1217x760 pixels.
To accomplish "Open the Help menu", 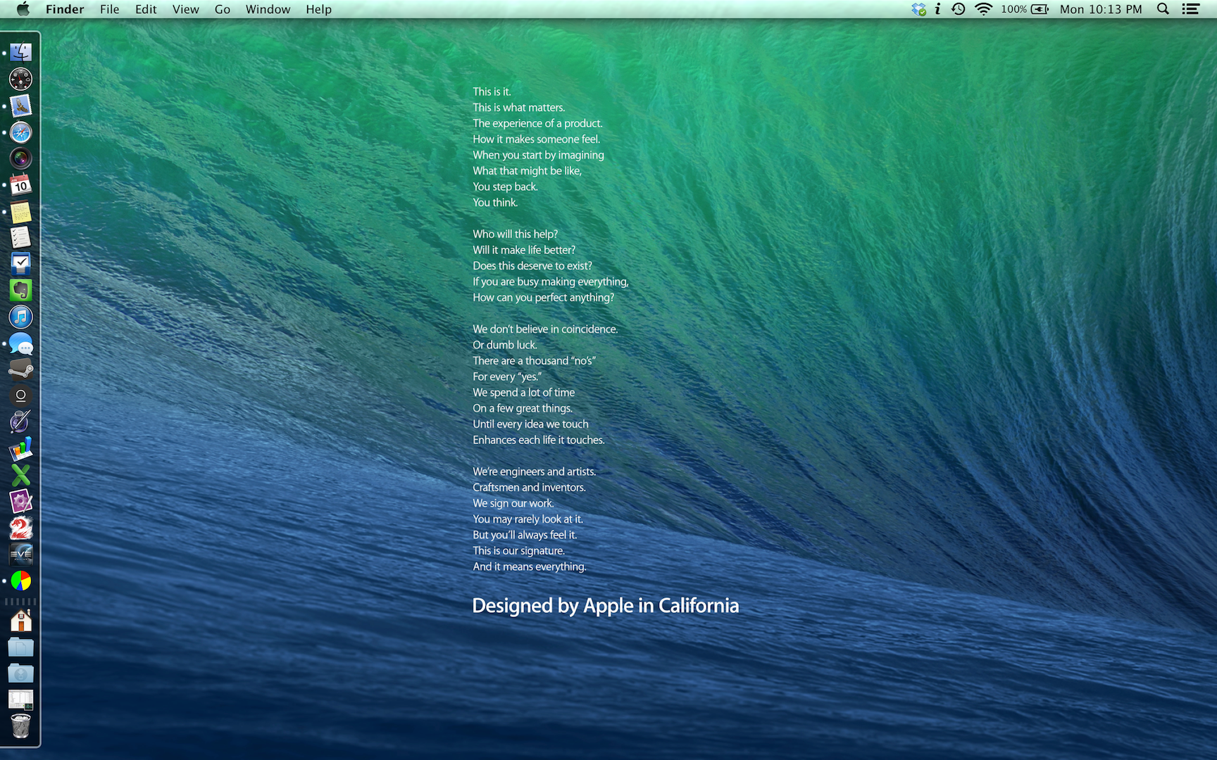I will [318, 9].
